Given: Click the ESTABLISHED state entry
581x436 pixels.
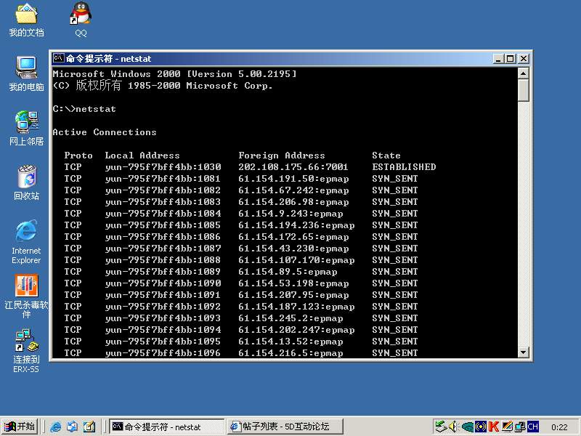Looking at the screenshot, I should click(x=404, y=167).
